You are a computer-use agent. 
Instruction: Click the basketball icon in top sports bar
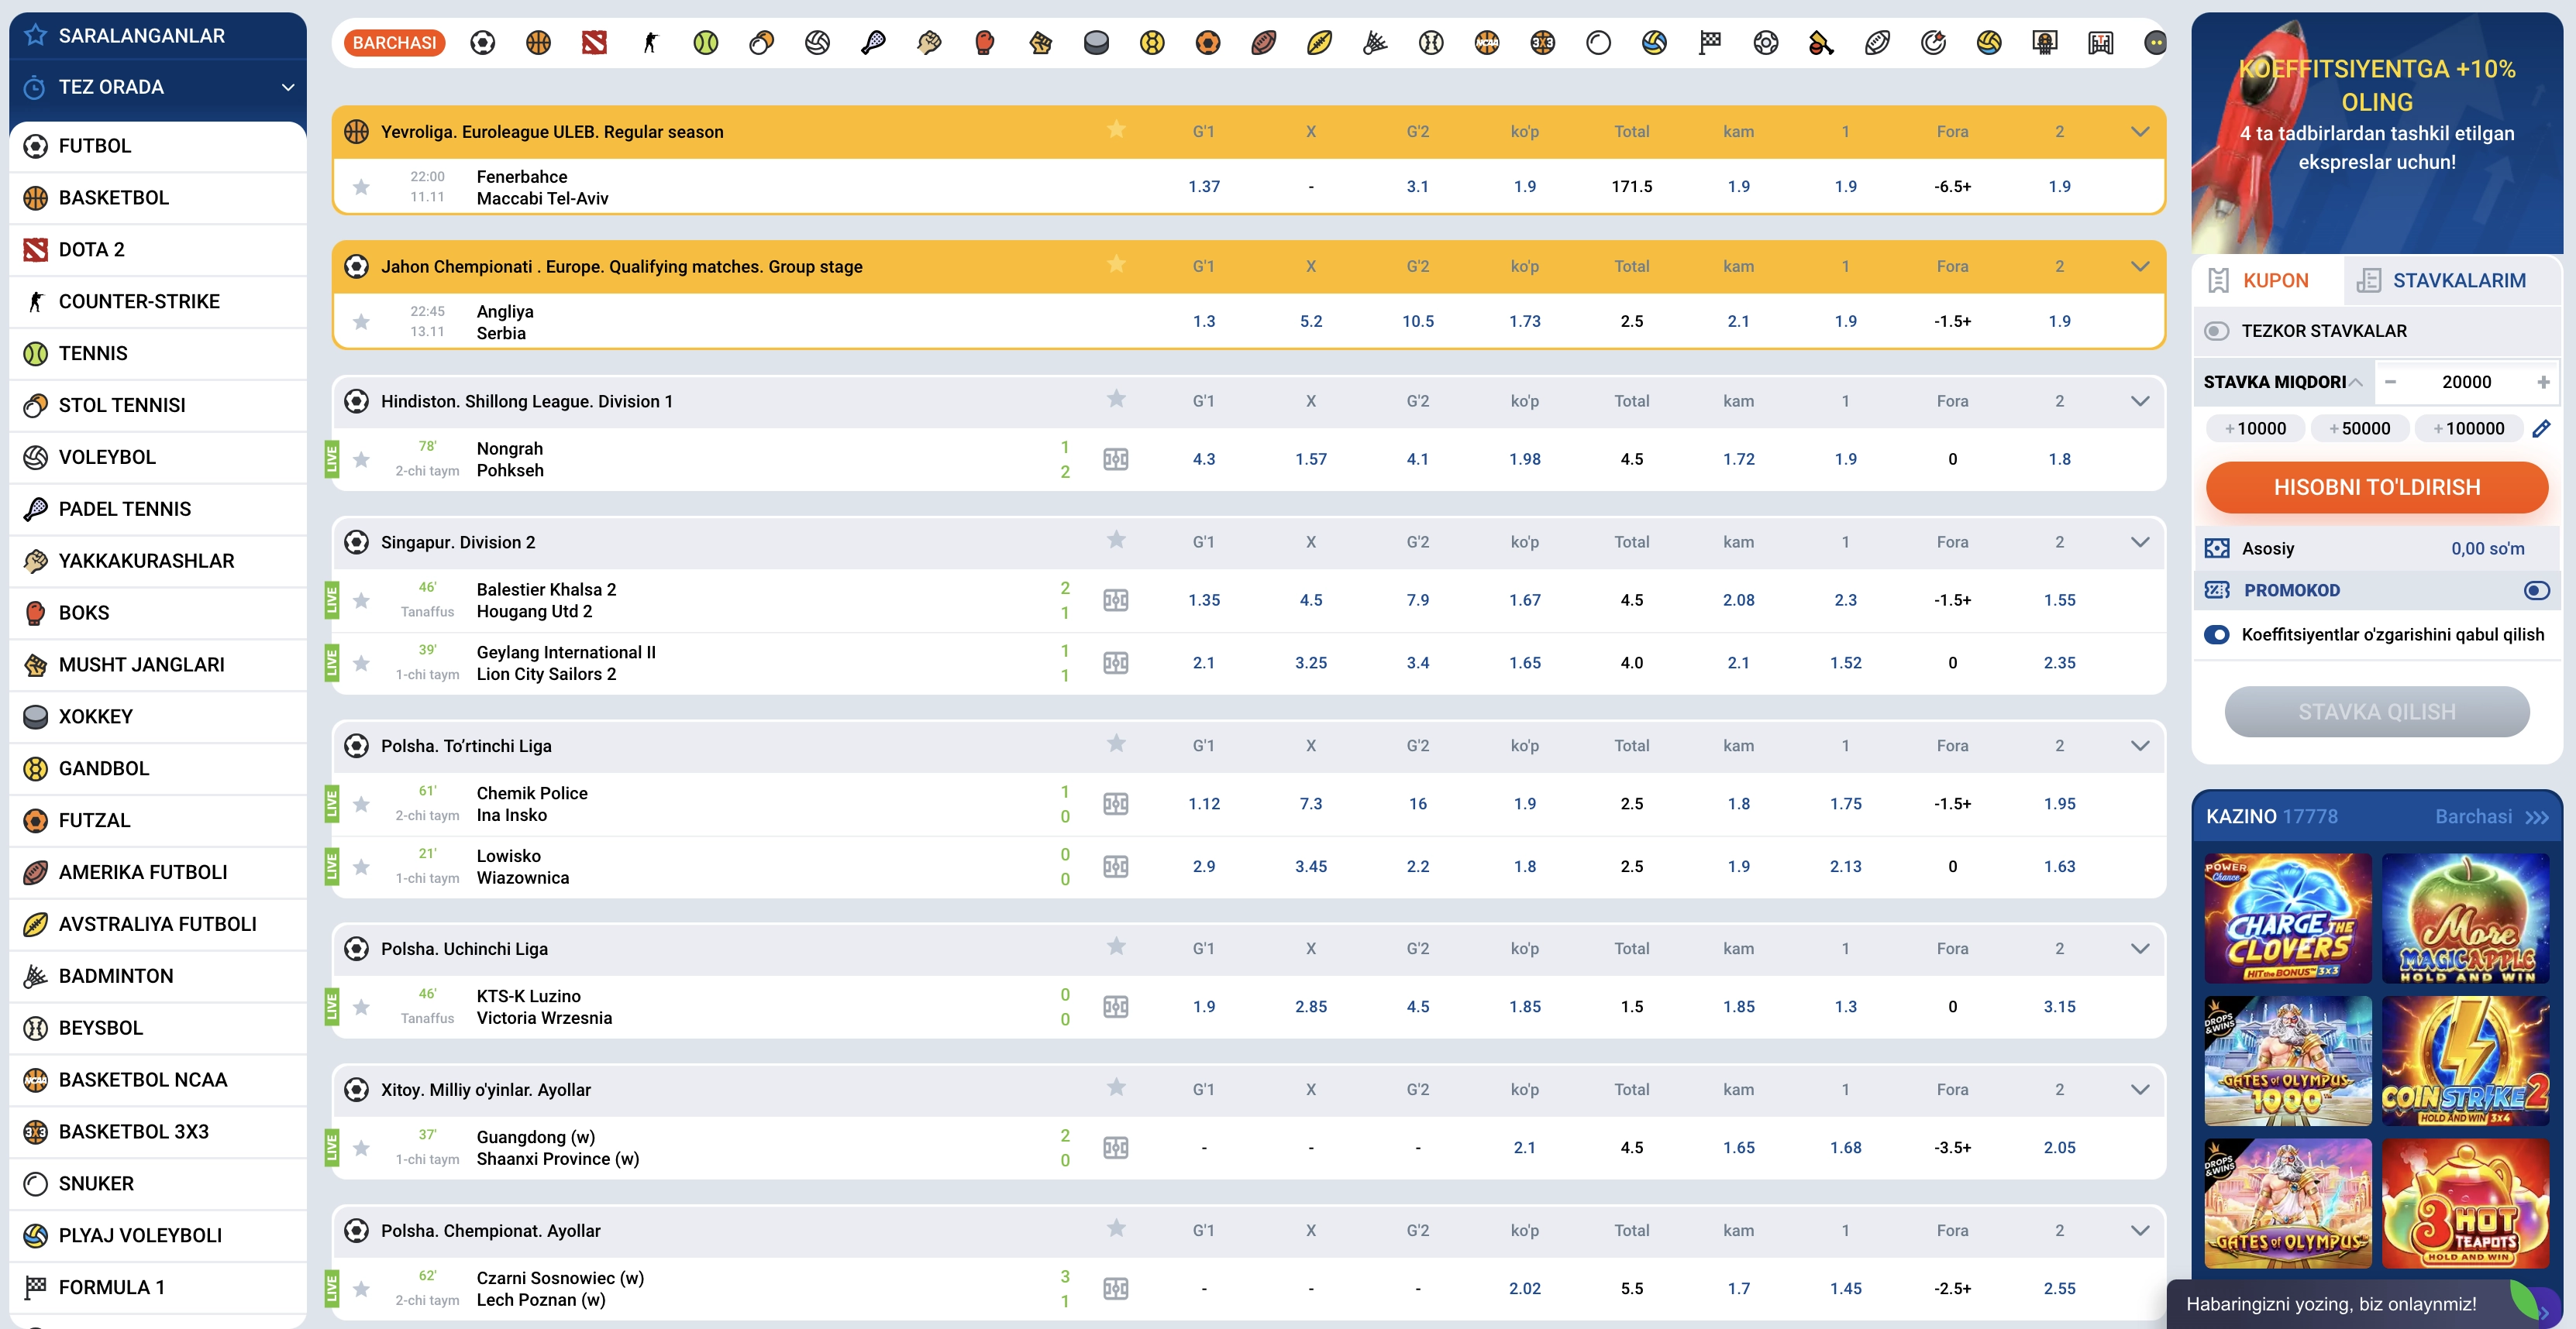click(538, 43)
